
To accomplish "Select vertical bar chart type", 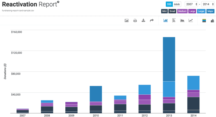I will (166, 20).
